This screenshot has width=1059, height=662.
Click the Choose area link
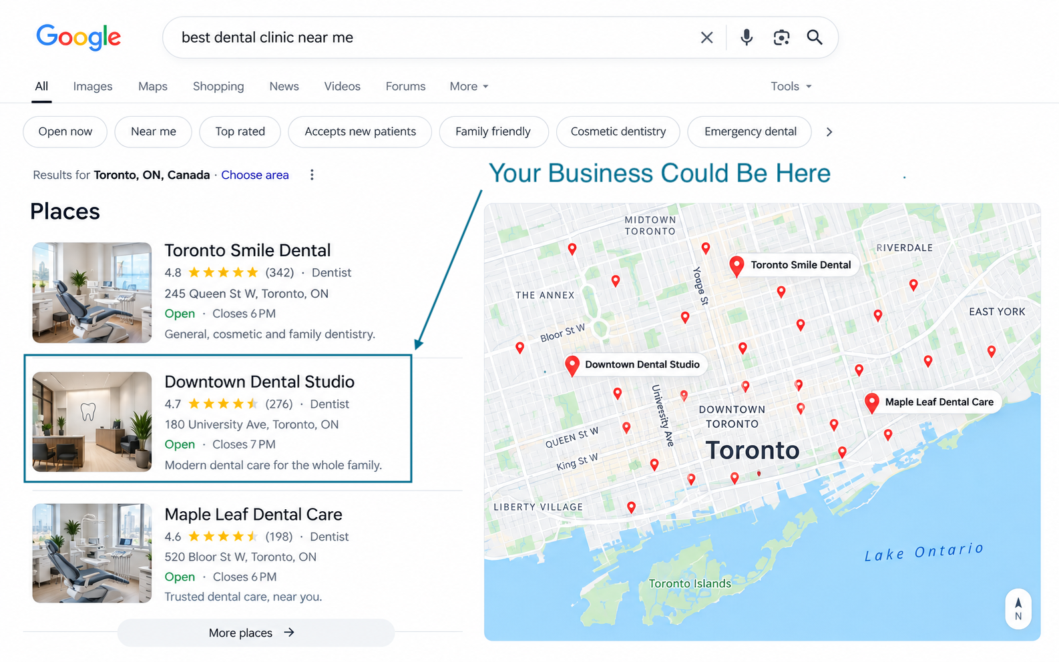click(x=255, y=175)
